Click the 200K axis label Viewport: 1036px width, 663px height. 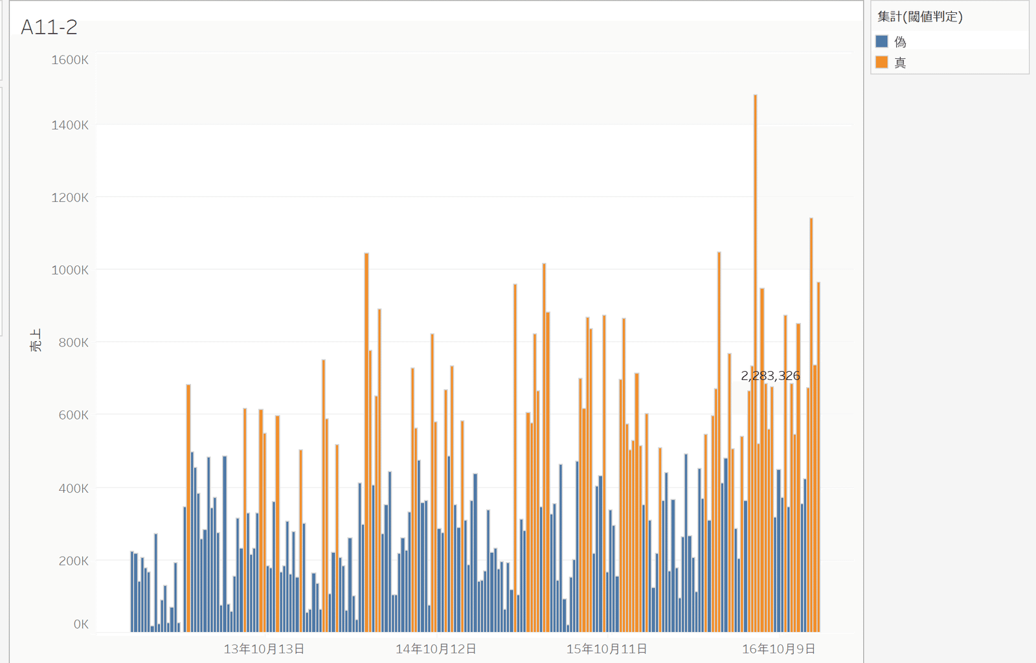tap(73, 561)
